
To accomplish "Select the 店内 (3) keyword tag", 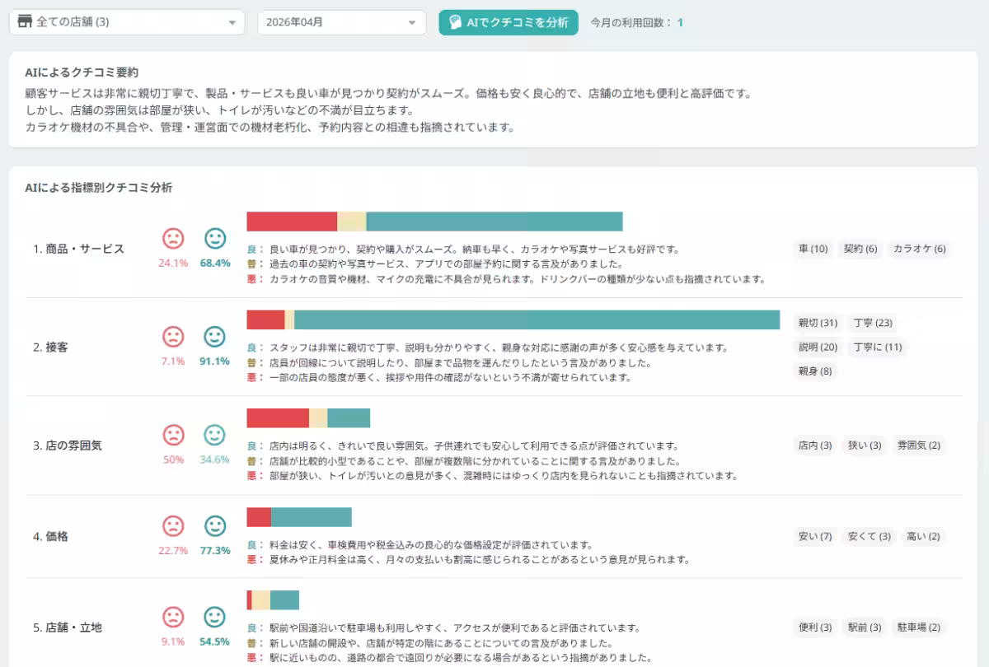I will pos(815,445).
